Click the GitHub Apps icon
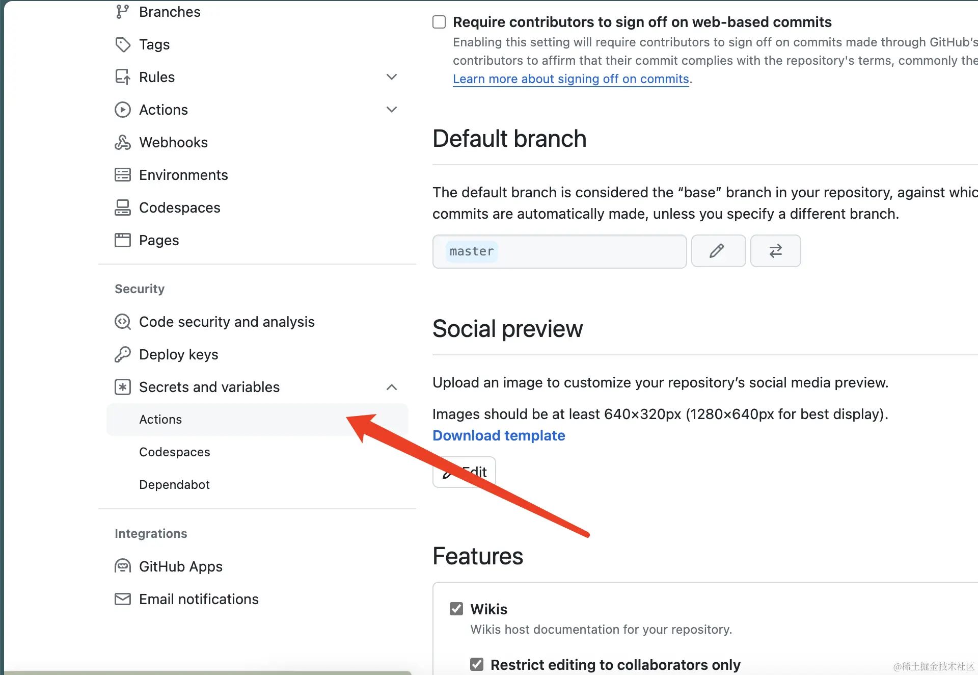 [x=122, y=566]
